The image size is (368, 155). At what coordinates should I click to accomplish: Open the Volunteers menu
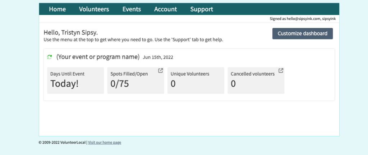pos(94,9)
